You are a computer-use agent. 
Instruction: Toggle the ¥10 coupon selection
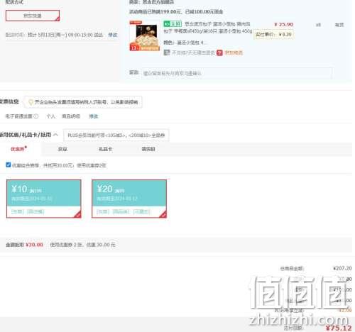tap(44, 199)
